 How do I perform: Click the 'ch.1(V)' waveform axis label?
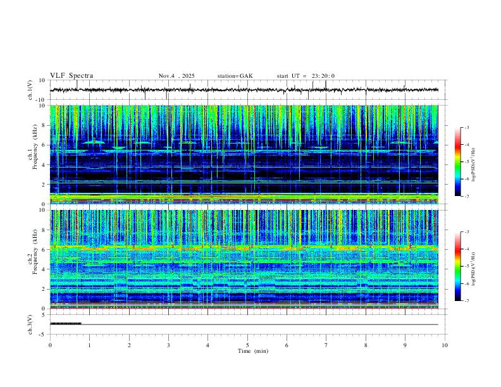(30, 90)
